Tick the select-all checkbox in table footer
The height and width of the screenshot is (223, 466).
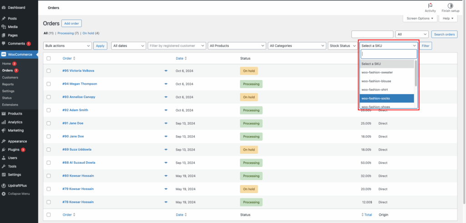click(49, 215)
